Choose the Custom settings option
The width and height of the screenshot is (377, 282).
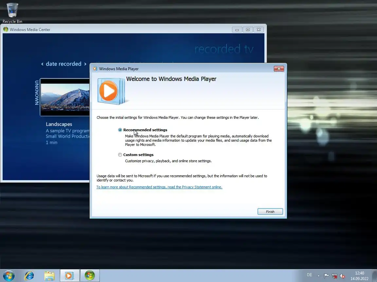click(120, 155)
